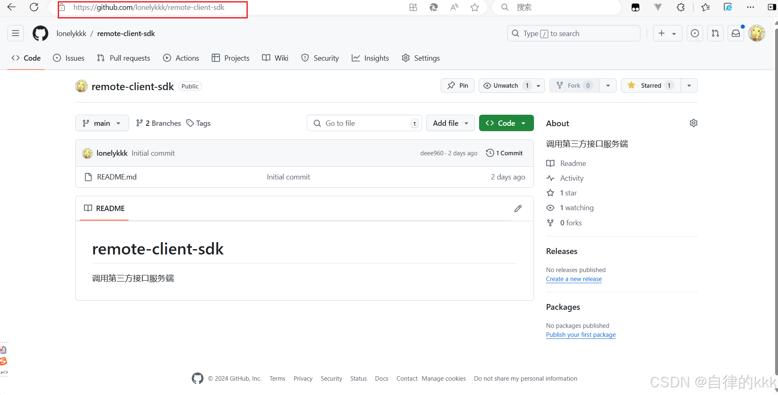778x395 pixels.
Task: Open About settings gear icon
Action: pos(693,123)
